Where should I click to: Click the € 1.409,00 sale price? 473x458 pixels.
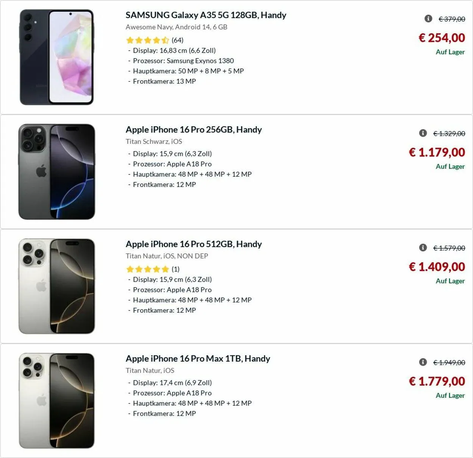[x=437, y=267]
